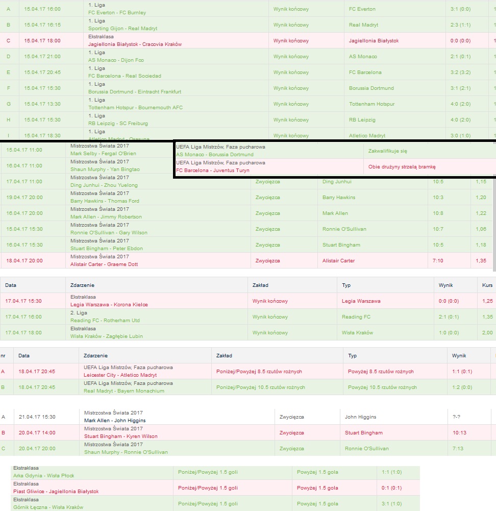This screenshot has height=511, width=496.
Task: Select the result 0:1 (0:1)
Action: pyautogui.click(x=392, y=488)
